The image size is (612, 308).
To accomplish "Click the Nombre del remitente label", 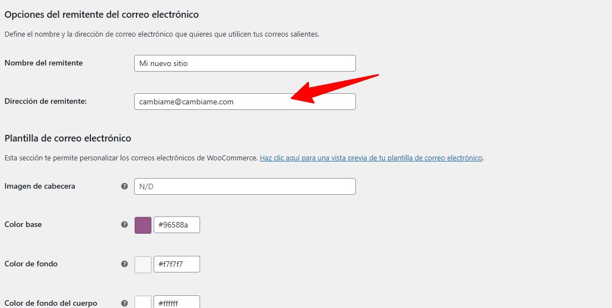I will 44,63.
